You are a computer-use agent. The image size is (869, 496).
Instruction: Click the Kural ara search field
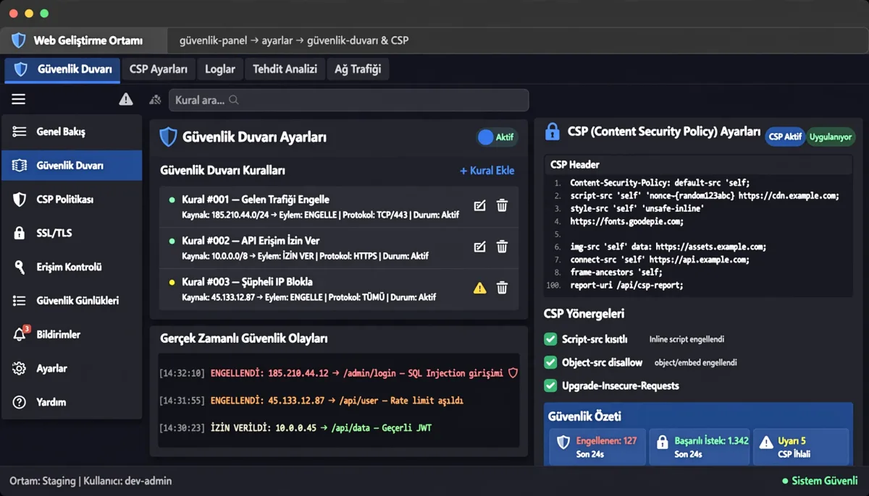348,101
